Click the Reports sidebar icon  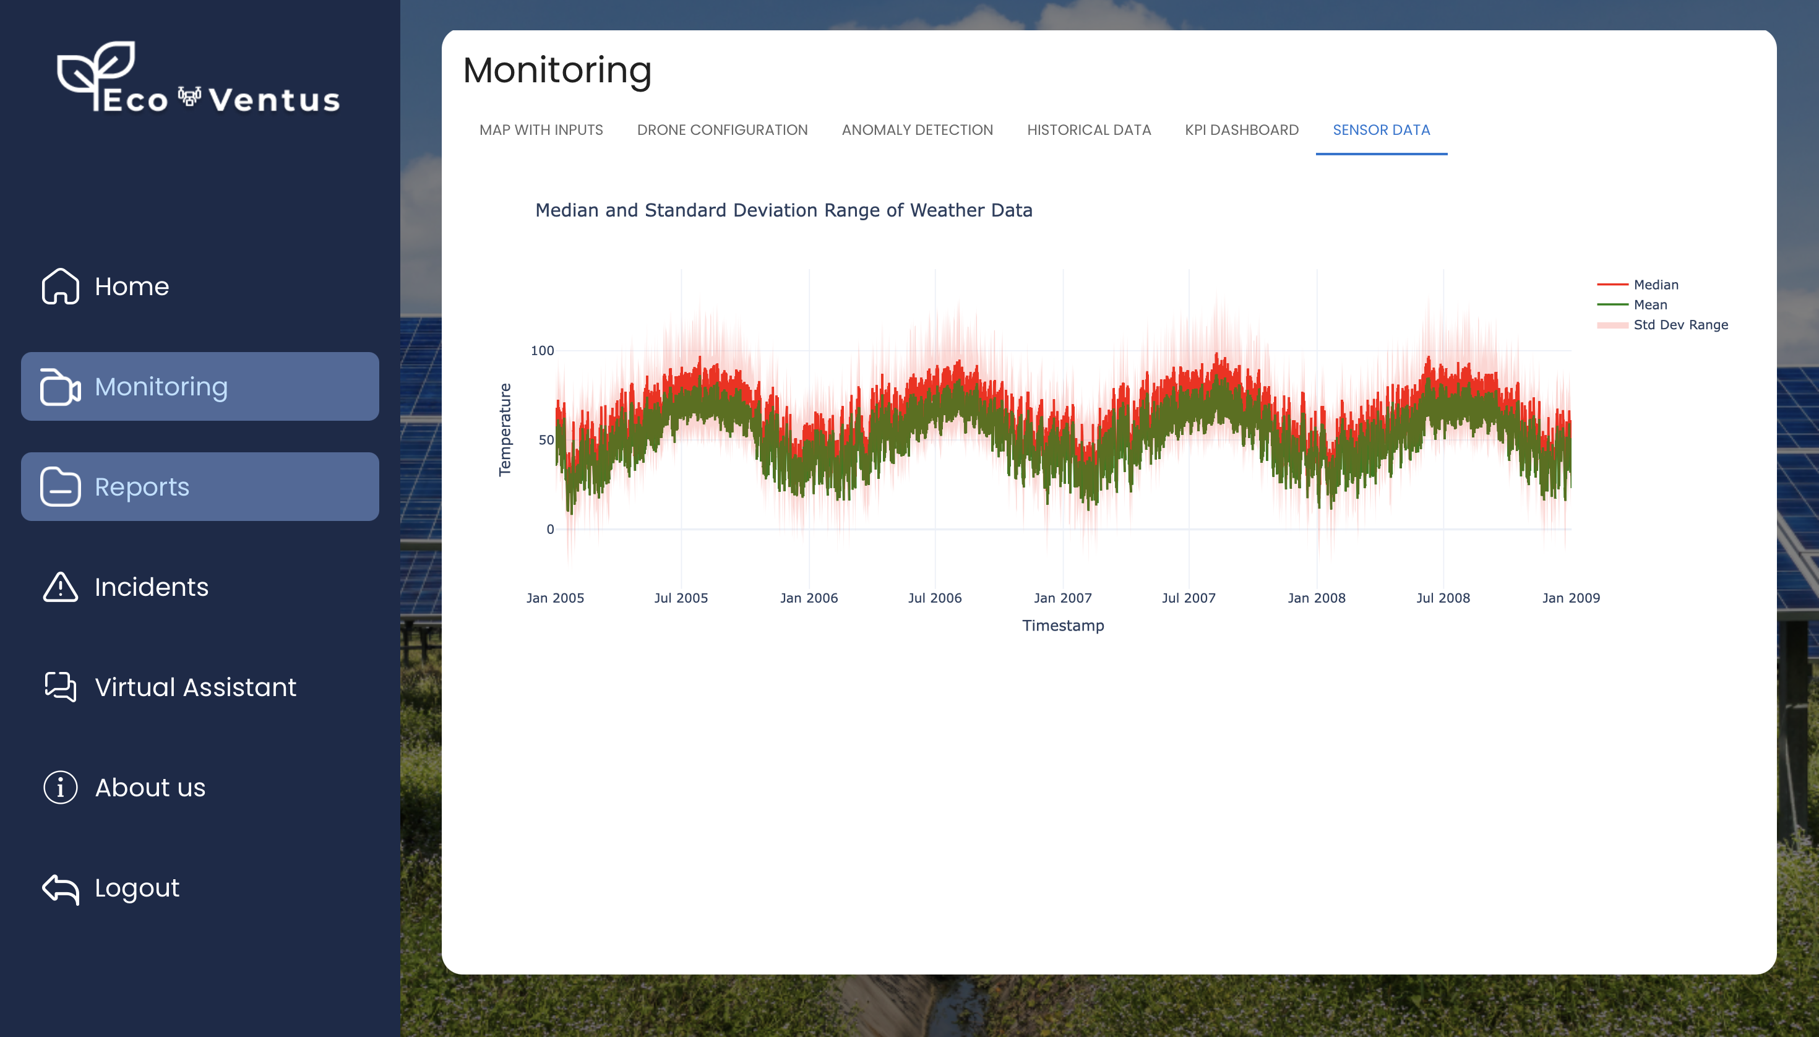(x=59, y=486)
